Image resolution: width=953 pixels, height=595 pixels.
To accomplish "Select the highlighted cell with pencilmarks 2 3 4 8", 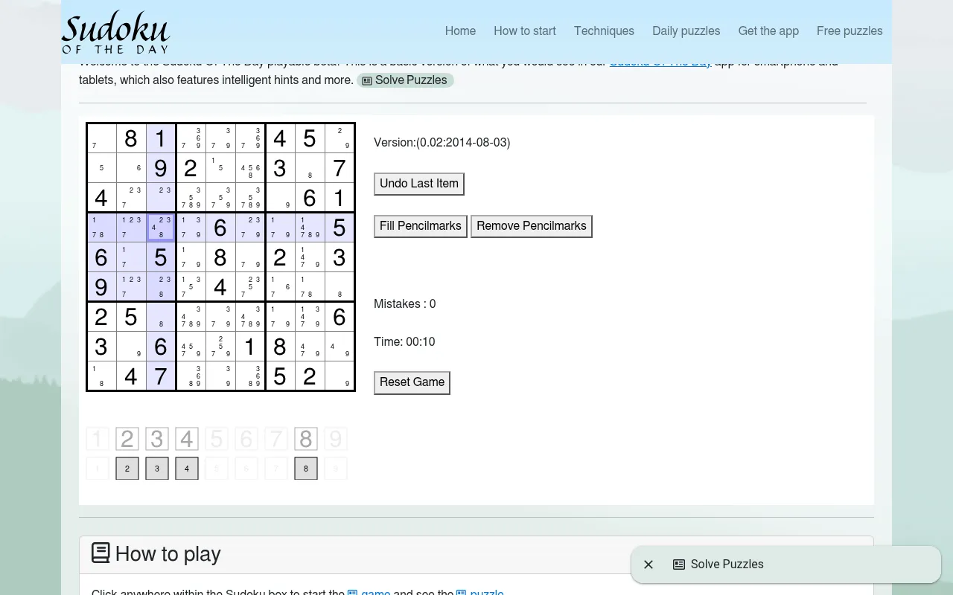I will [x=161, y=228].
